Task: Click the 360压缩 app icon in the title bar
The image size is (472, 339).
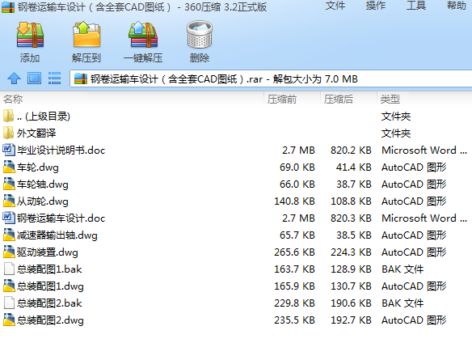Action: coord(8,7)
